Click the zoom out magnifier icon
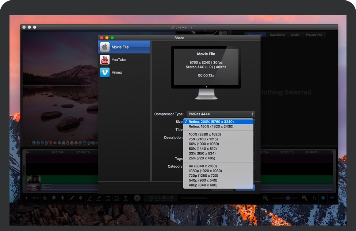The image size is (356, 231). point(265,198)
